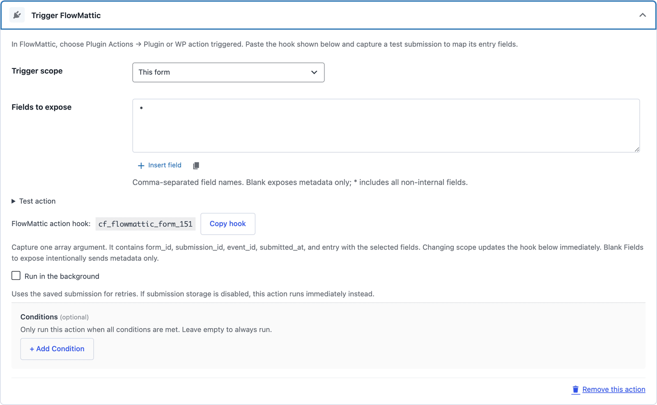
Task: Click the Conditions heading text
Action: (39, 317)
